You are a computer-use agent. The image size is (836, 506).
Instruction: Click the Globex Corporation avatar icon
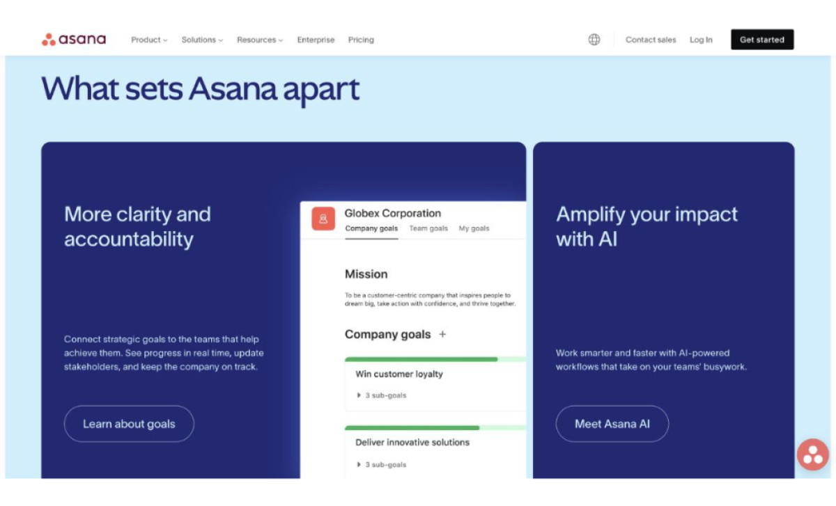322,219
